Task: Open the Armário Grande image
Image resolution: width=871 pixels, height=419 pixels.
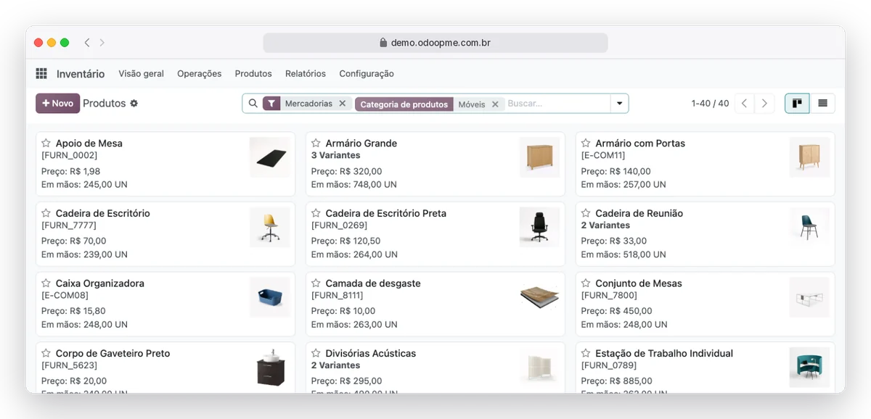Action: 539,157
